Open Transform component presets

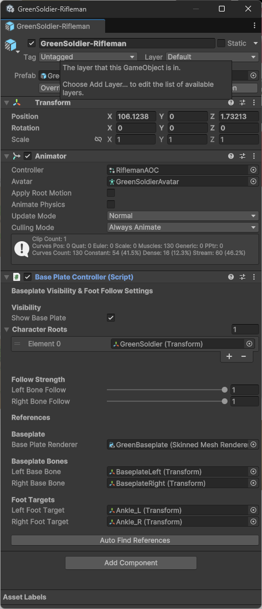click(242, 103)
